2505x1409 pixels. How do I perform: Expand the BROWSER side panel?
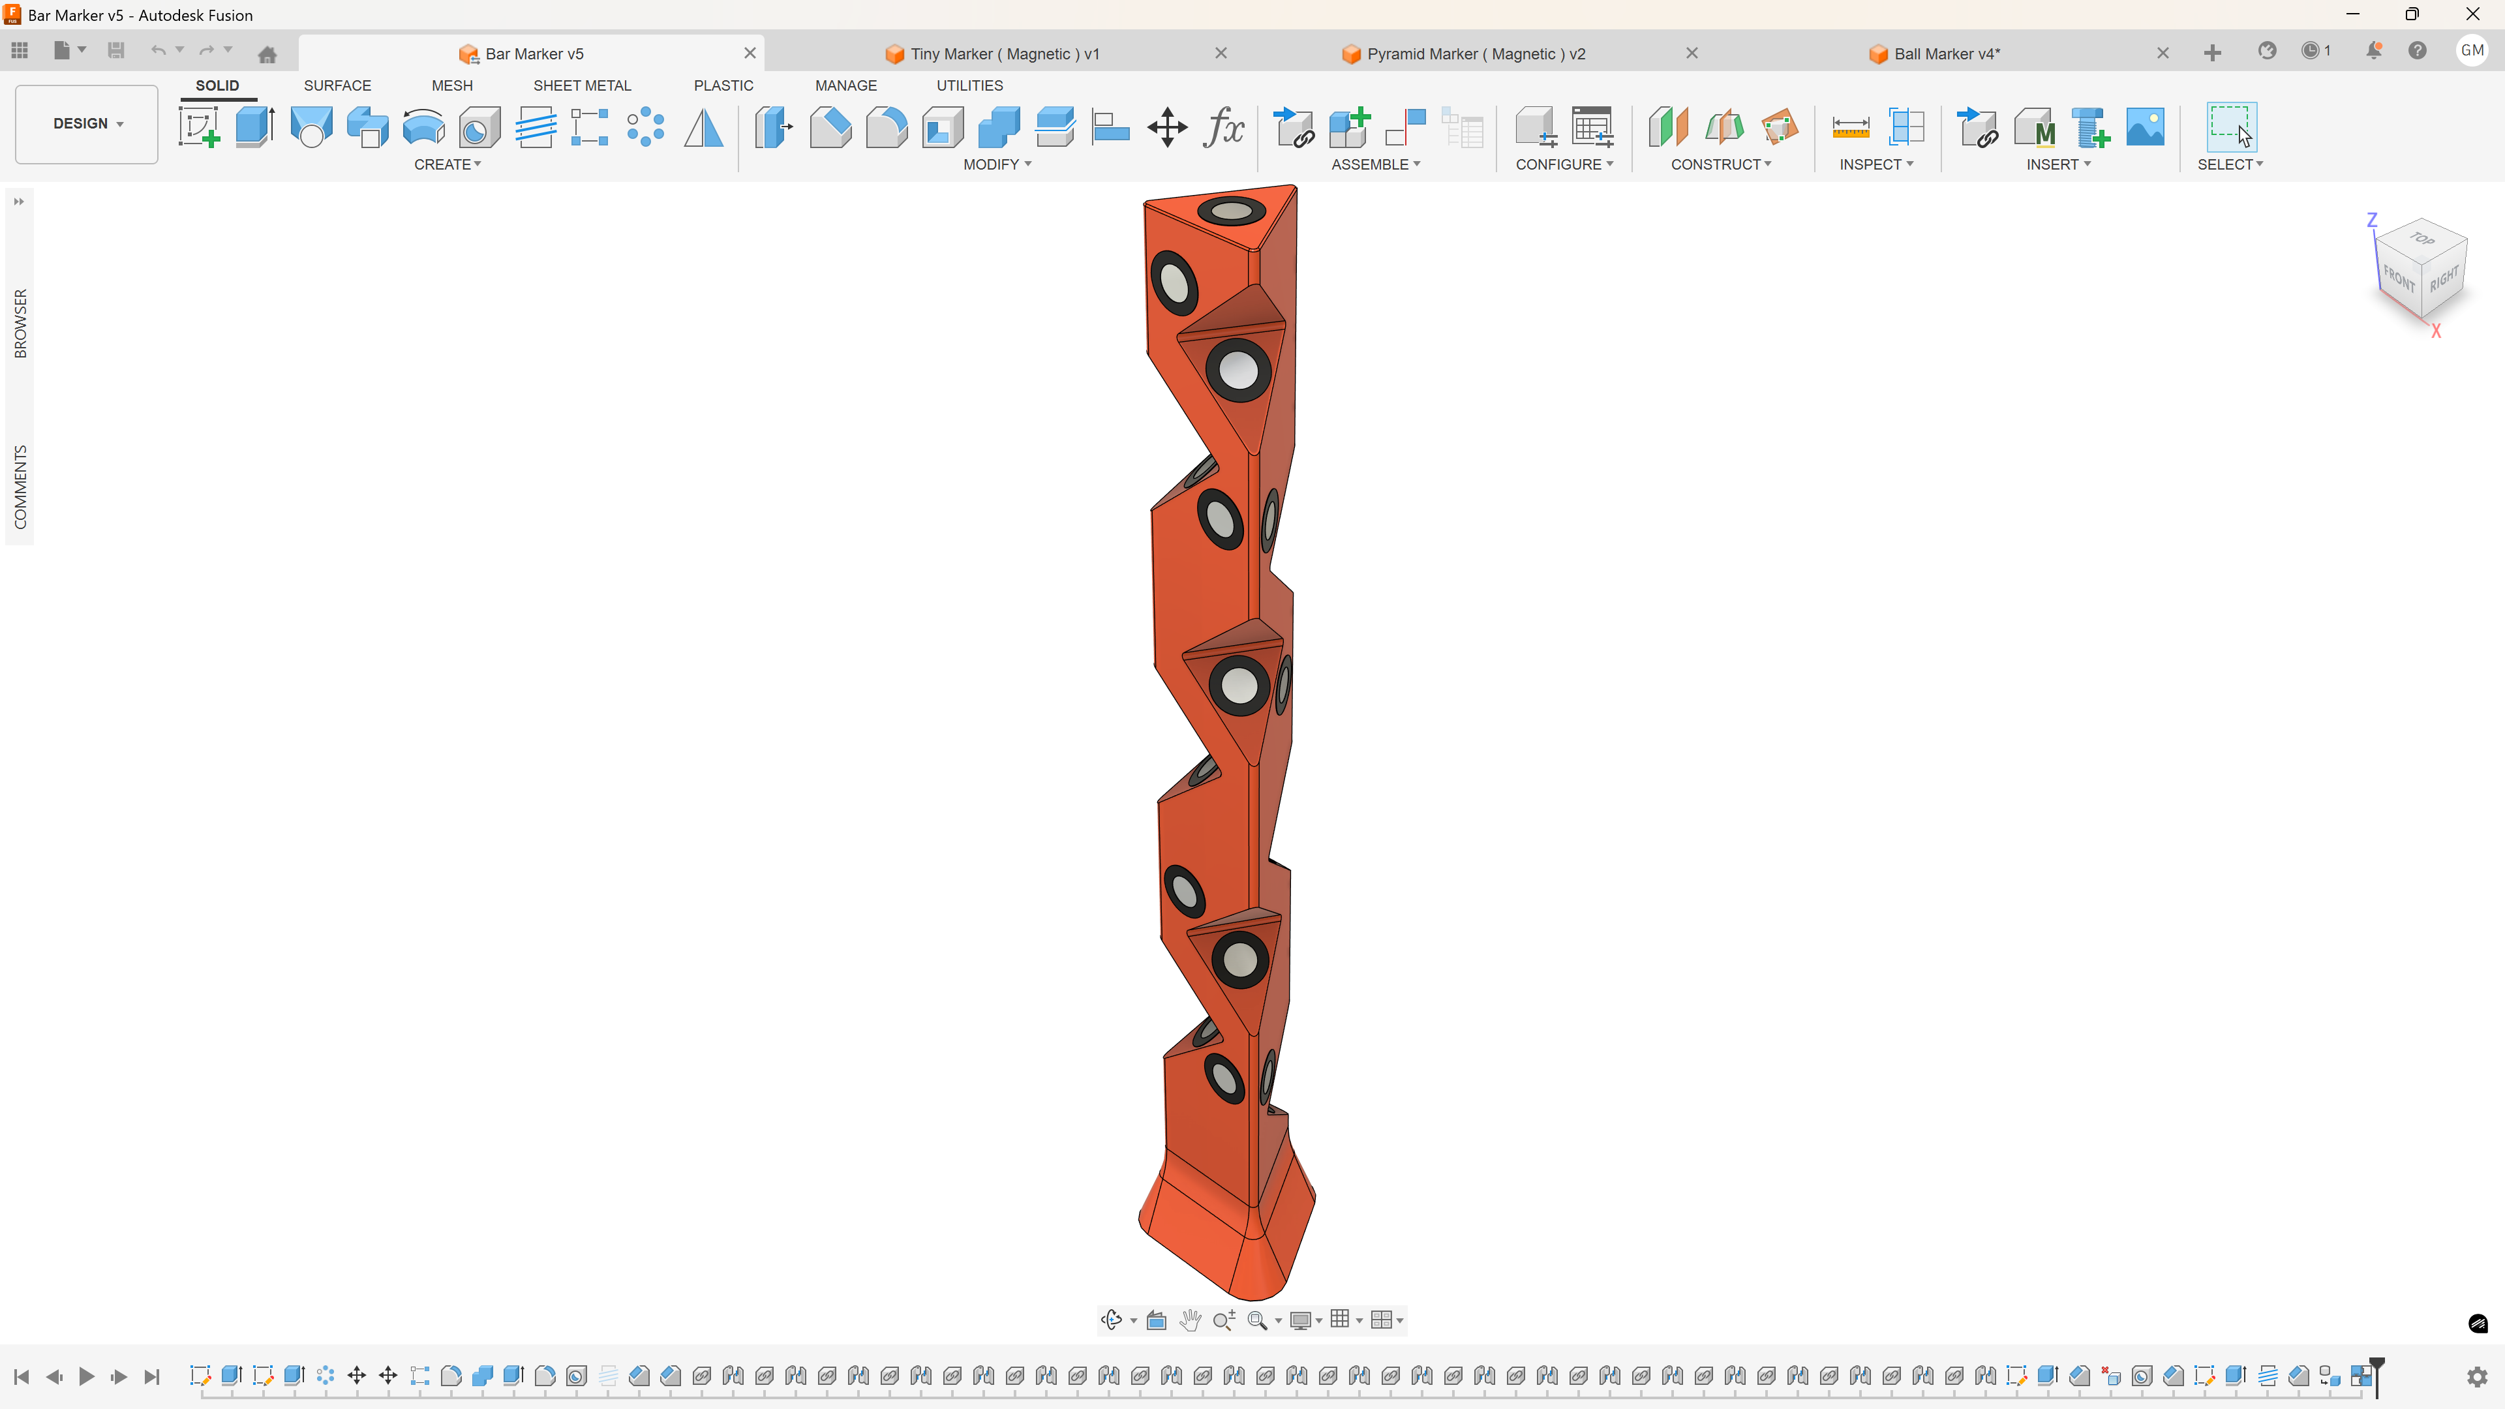coord(20,324)
